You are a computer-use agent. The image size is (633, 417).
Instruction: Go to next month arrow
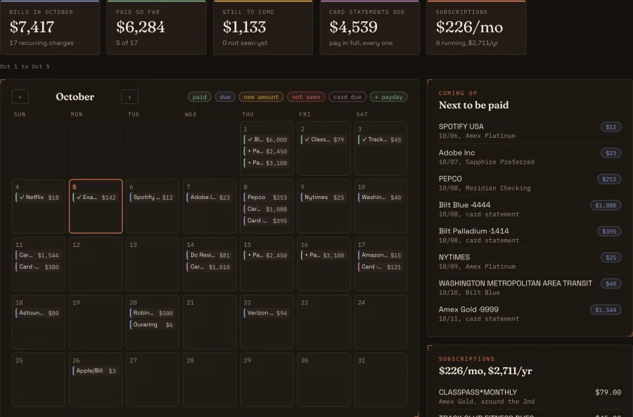[129, 97]
